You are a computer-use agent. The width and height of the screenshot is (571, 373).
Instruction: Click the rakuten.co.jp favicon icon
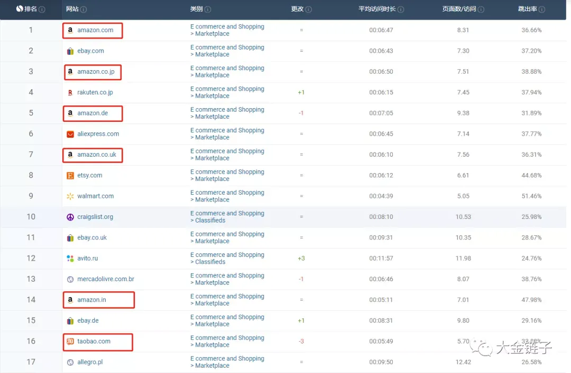point(70,92)
